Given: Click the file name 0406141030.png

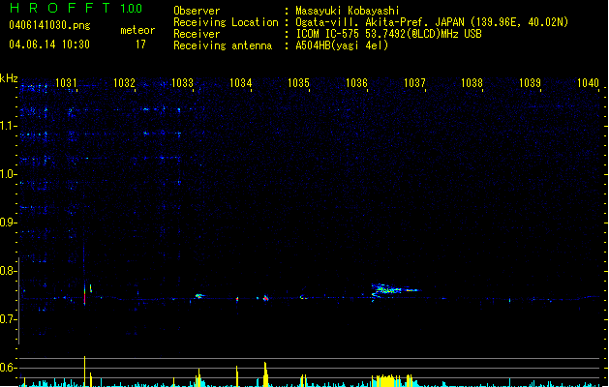Looking at the screenshot, I should click(x=49, y=25).
